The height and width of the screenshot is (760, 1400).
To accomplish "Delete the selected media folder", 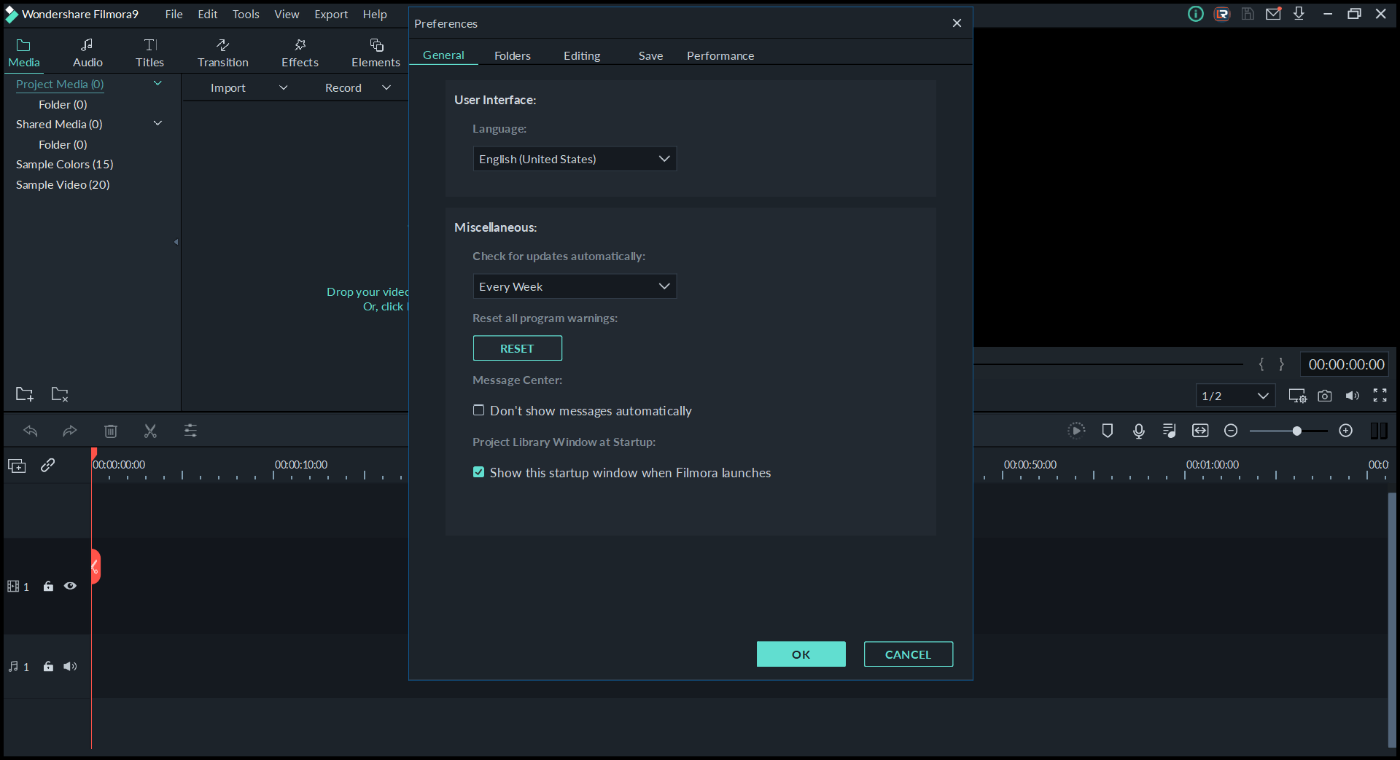I will coord(60,394).
